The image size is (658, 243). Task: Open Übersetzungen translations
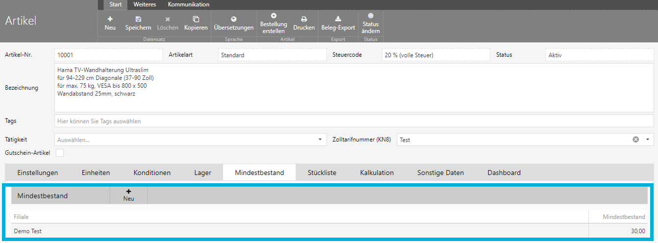(234, 23)
